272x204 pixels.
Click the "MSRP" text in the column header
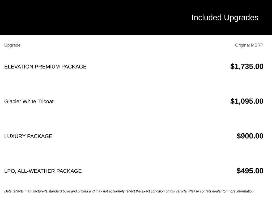tap(257, 45)
